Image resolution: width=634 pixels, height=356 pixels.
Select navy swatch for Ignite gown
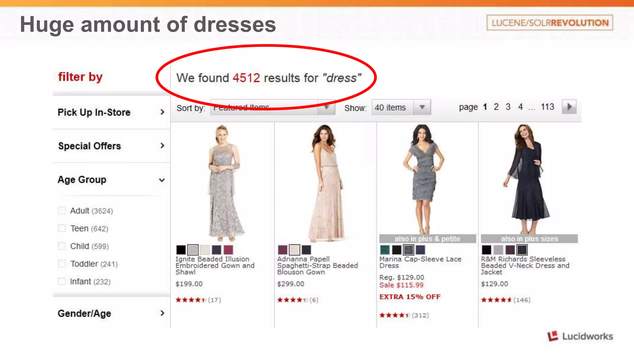click(216, 250)
